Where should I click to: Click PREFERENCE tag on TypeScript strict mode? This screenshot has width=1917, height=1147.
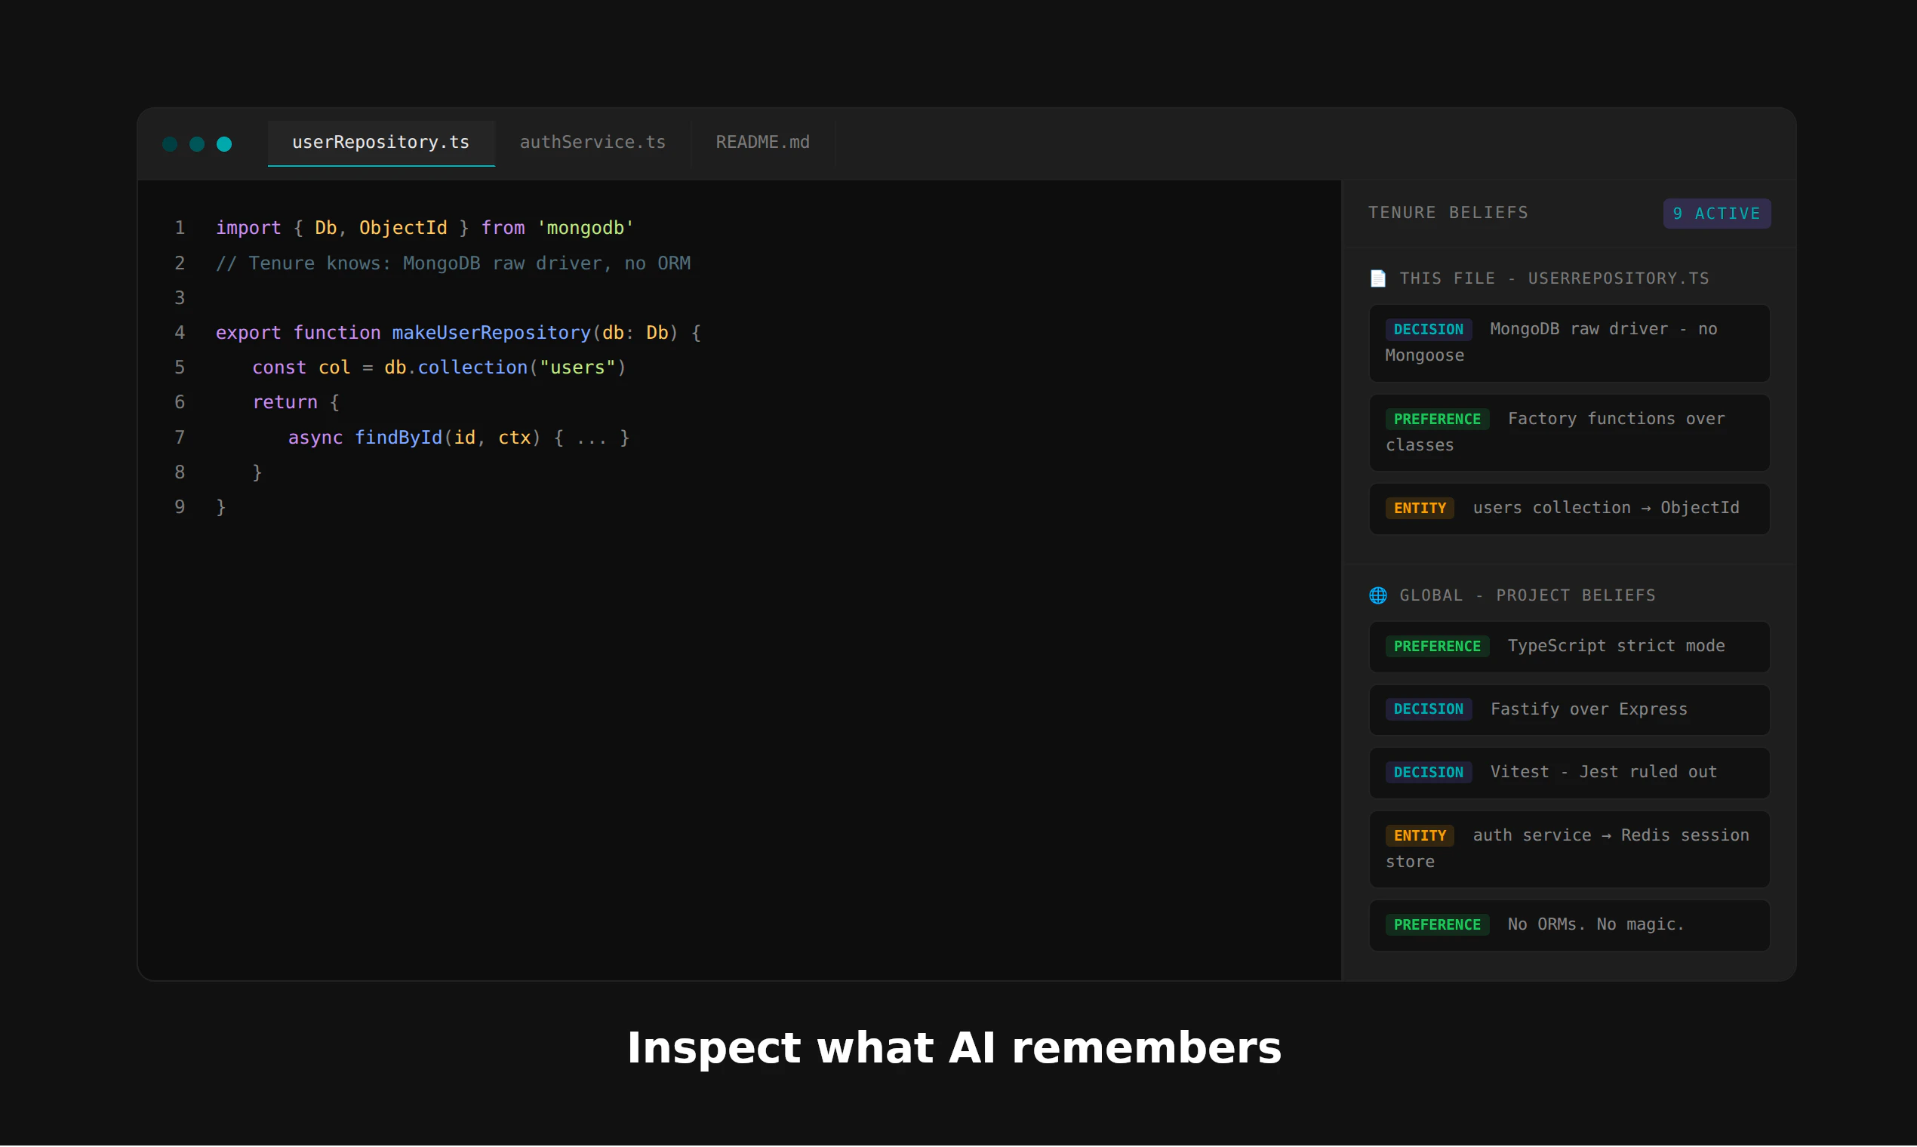pyautogui.click(x=1437, y=647)
